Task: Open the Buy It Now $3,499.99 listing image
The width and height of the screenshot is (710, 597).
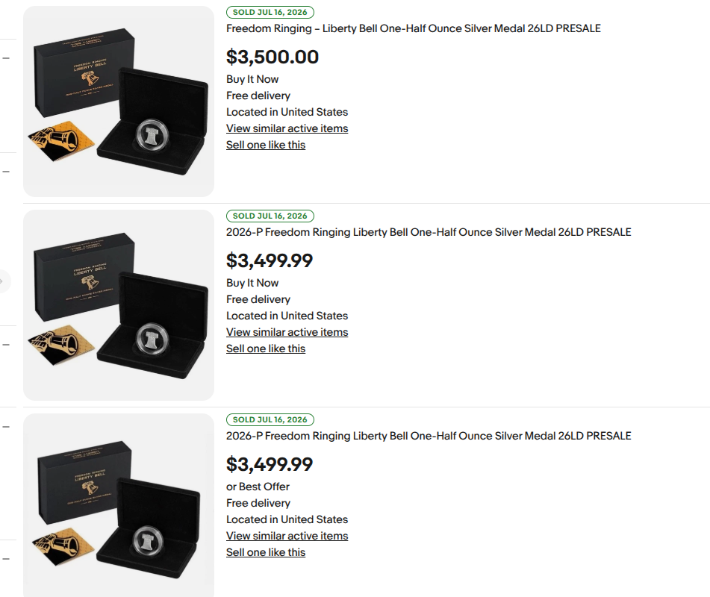Action: tap(119, 305)
